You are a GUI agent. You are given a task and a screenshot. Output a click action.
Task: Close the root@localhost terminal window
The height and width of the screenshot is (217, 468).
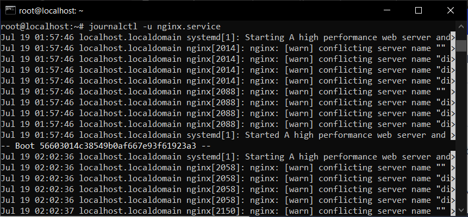450,10
